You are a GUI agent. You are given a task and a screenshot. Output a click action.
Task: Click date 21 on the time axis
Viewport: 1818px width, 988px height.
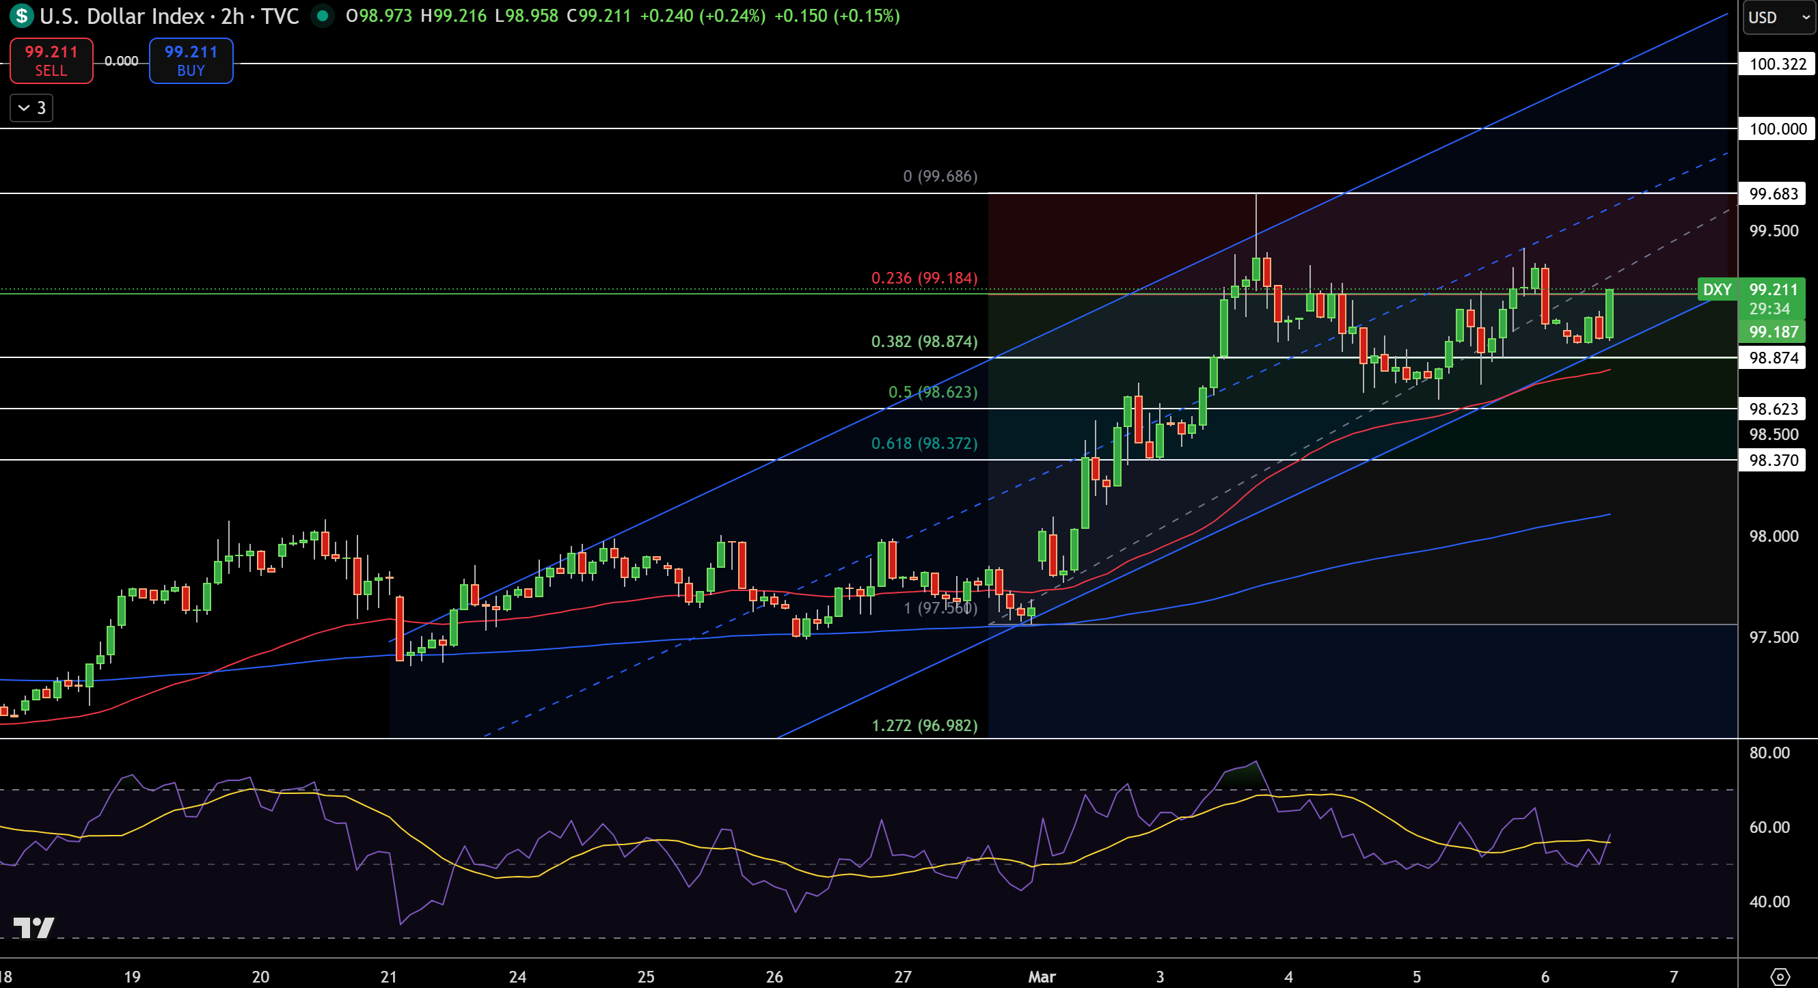[x=389, y=978]
